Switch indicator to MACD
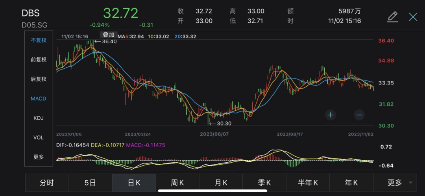Viewport: 425px width, 196px height. (x=39, y=99)
